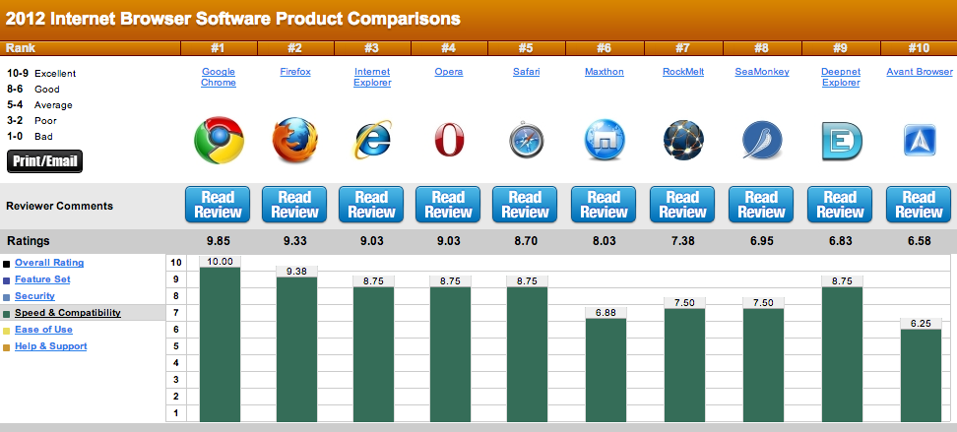Read Review for RockMelt

[x=682, y=205]
